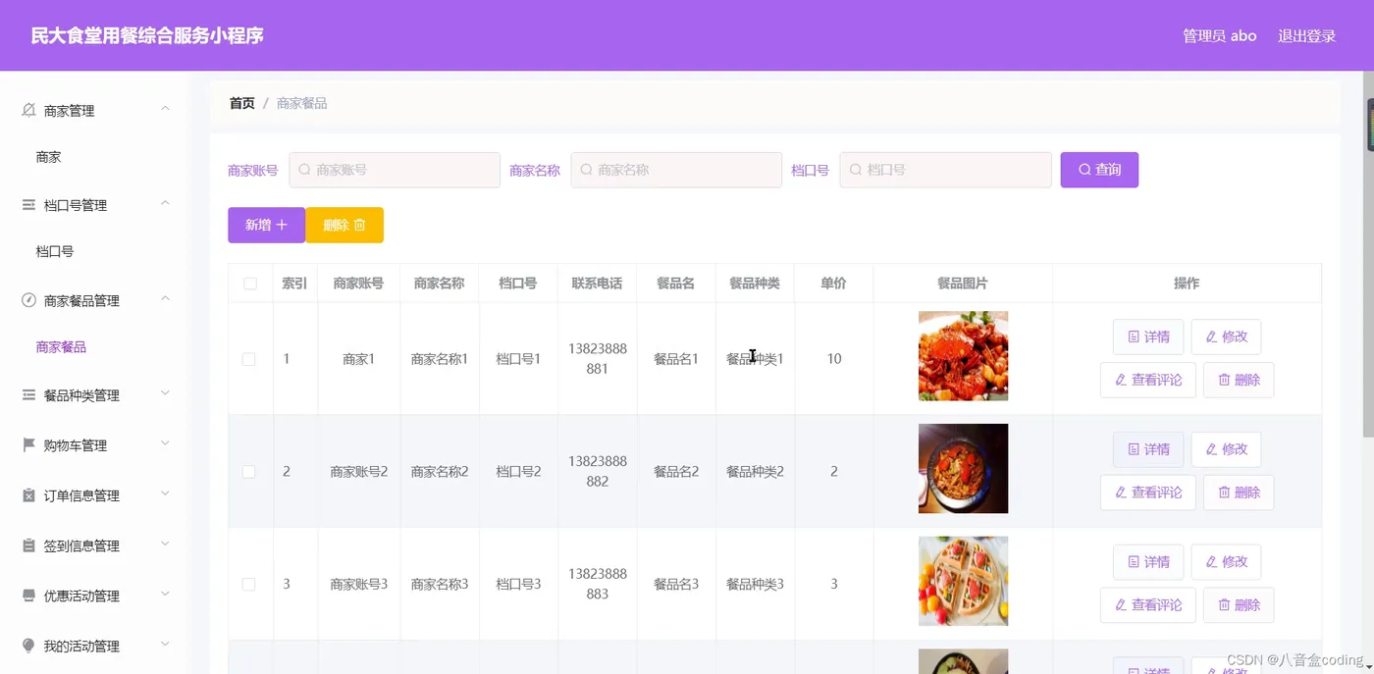Click the 订单信息管理 clipboard icon
Image resolution: width=1374 pixels, height=674 pixels.
pos(28,495)
